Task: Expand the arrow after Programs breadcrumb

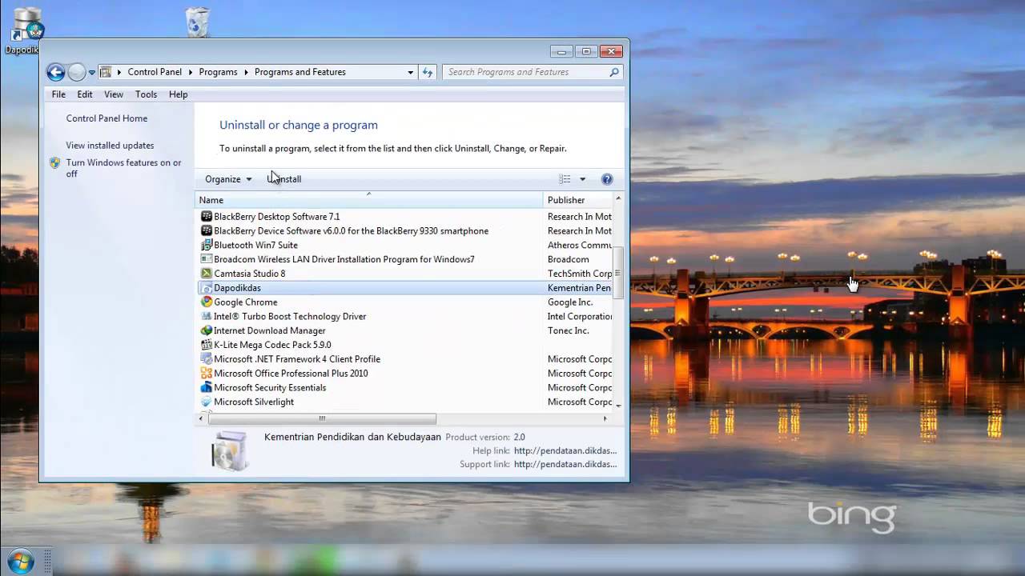Action: click(x=246, y=72)
